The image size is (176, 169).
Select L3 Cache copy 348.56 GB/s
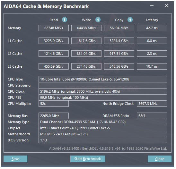click(119, 67)
